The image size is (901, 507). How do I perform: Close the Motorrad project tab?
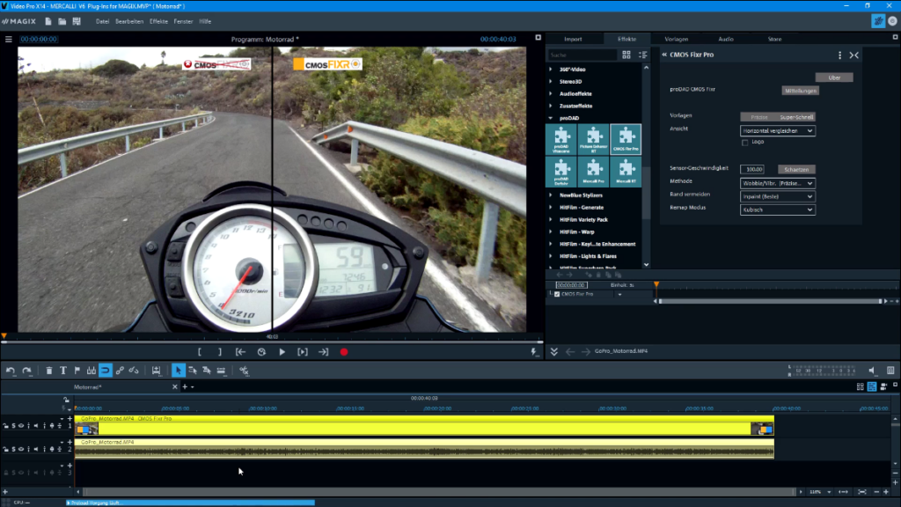pyautogui.click(x=175, y=387)
